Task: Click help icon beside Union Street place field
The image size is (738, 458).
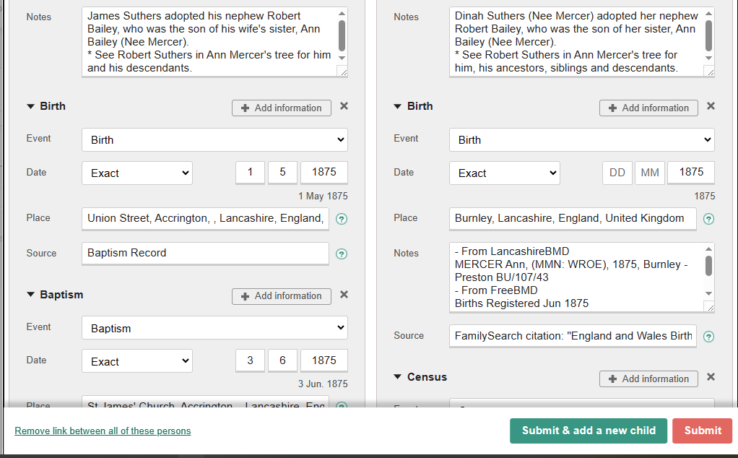Action: 342,219
